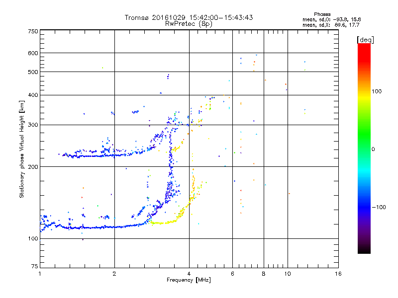
Task: Click the 500 tick label on height axis
Action: (33, 72)
